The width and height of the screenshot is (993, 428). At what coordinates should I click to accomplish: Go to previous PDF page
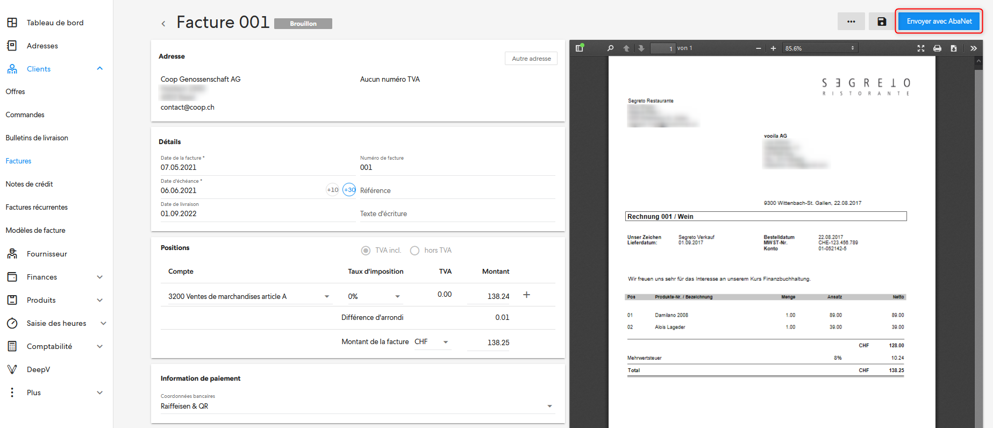(626, 48)
